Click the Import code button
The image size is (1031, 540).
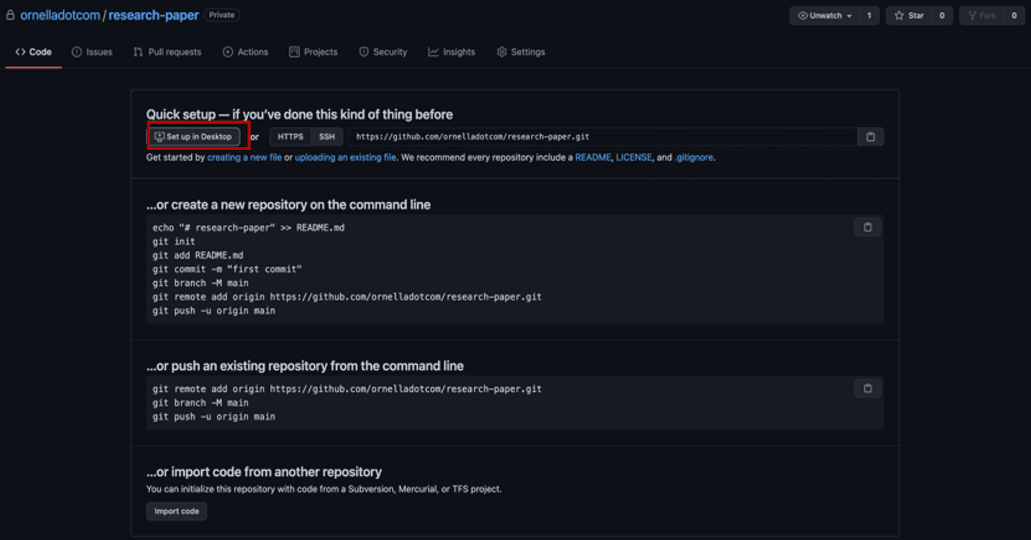pos(177,511)
